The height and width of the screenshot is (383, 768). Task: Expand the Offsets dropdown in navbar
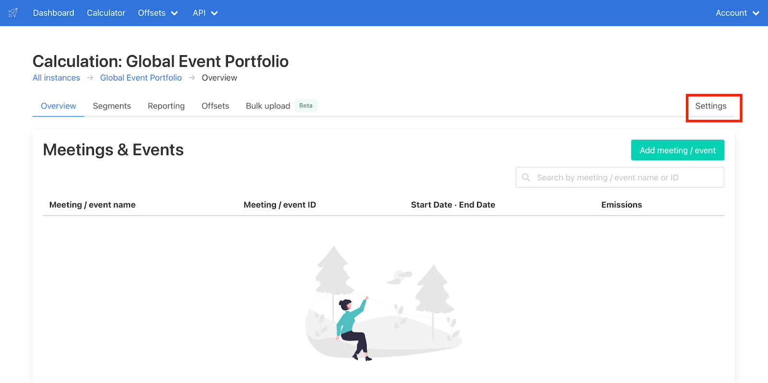157,13
